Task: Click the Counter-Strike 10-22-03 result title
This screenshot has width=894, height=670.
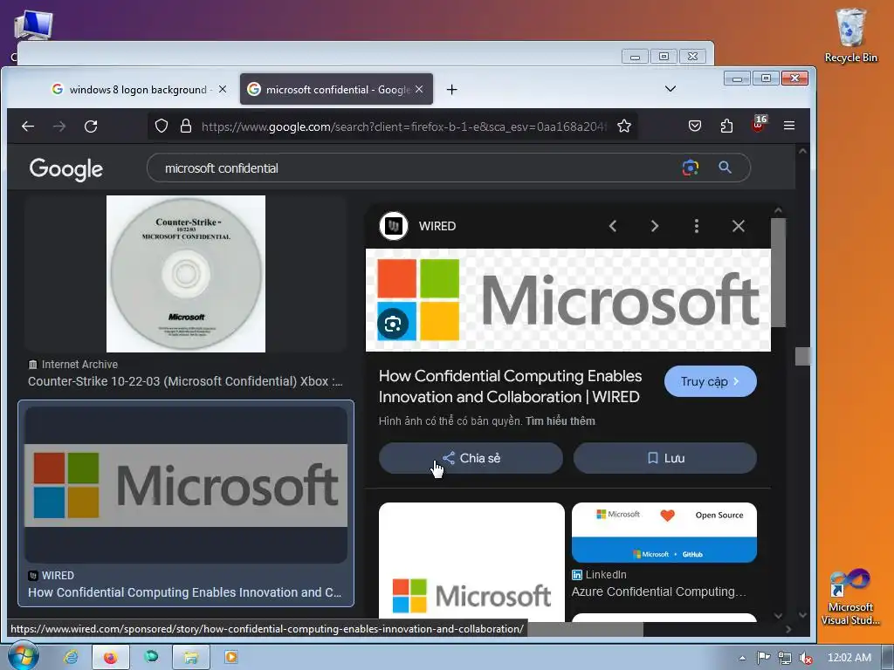Action: 185,381
